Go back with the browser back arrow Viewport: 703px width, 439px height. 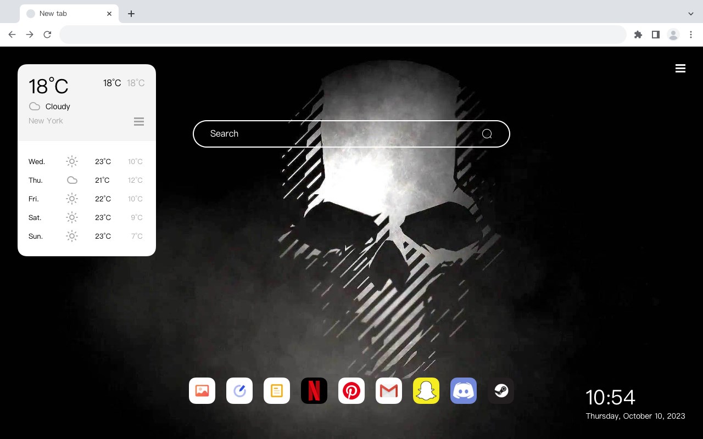click(x=12, y=35)
